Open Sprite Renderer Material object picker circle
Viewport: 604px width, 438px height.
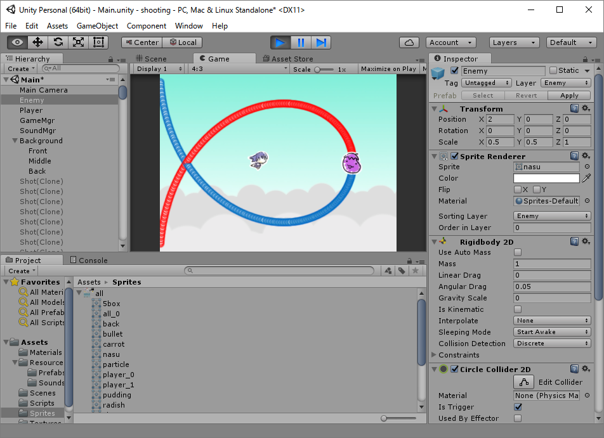(587, 201)
